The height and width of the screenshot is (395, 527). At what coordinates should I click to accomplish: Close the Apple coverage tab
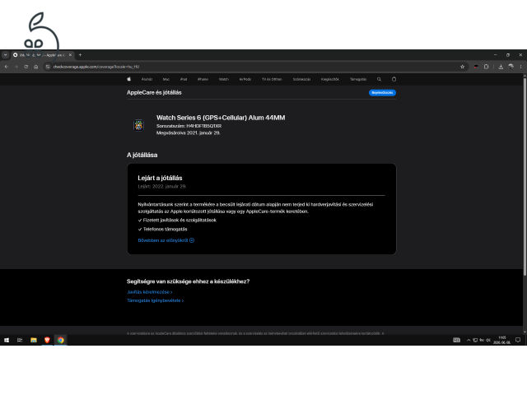(70, 55)
